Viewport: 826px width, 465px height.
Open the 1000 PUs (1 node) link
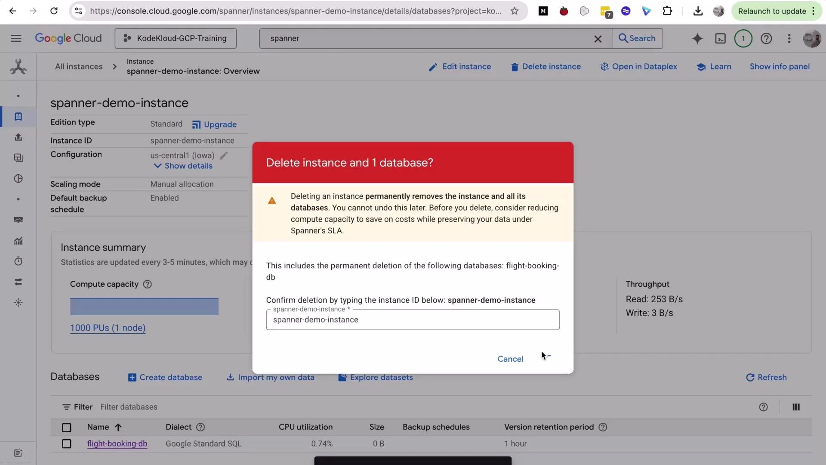pos(108,328)
